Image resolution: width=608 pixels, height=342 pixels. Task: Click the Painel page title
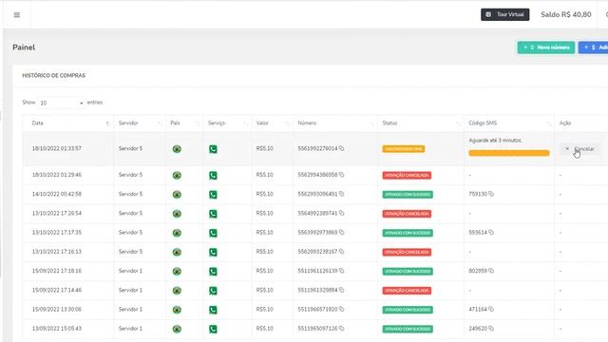[24, 47]
